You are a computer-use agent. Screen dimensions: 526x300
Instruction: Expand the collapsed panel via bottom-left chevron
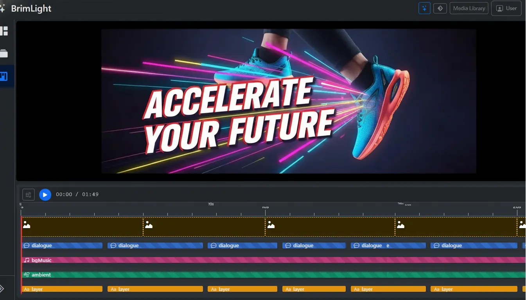tap(4, 289)
